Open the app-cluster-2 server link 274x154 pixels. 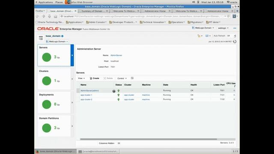pos(86,99)
